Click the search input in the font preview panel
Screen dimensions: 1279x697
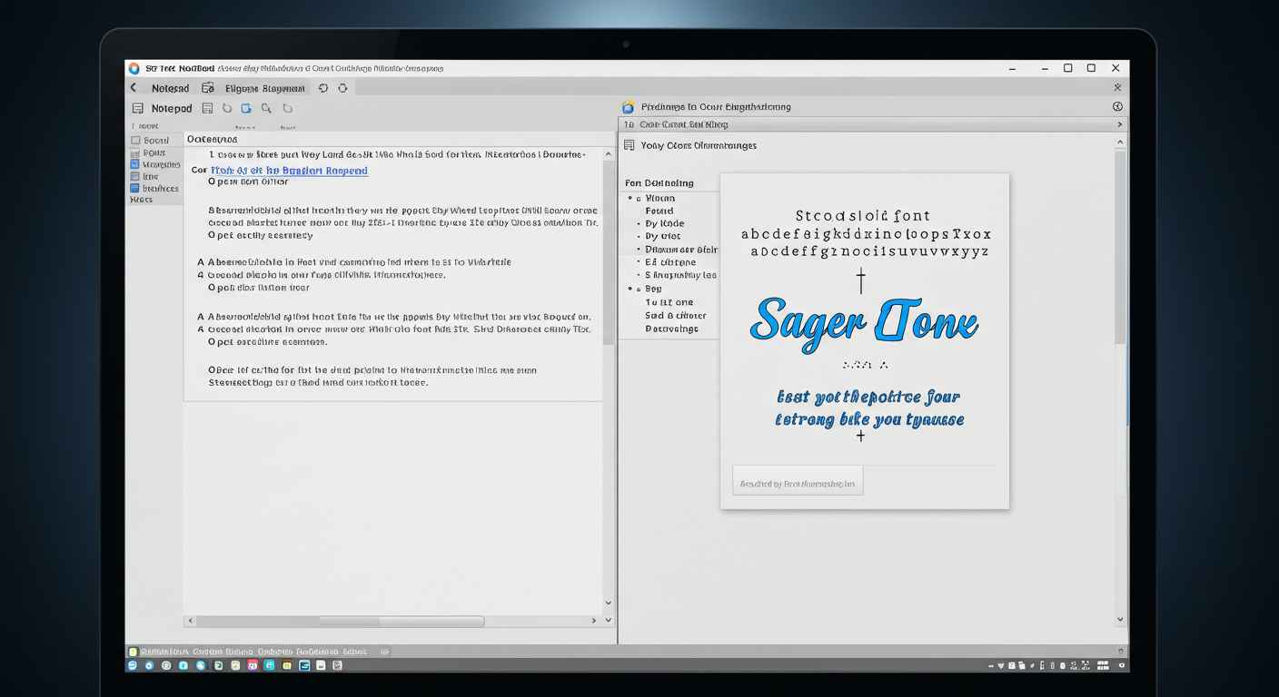click(x=798, y=480)
